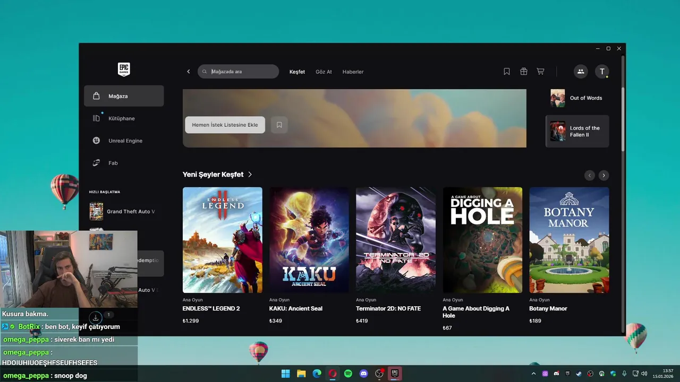Select Lords of the Fallen II entry
This screenshot has height=382, width=680.
pos(577,131)
